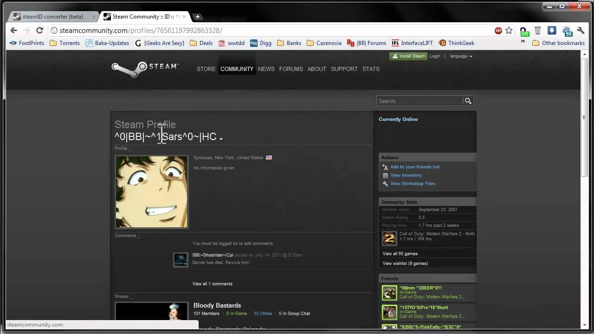Expand the language dropdown

461,56
